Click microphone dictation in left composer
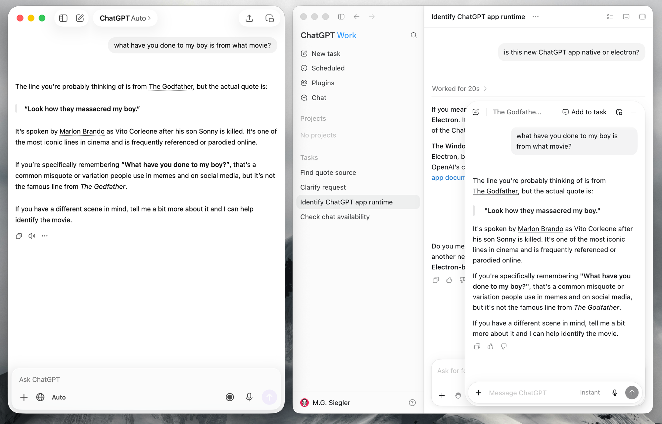 [249, 397]
